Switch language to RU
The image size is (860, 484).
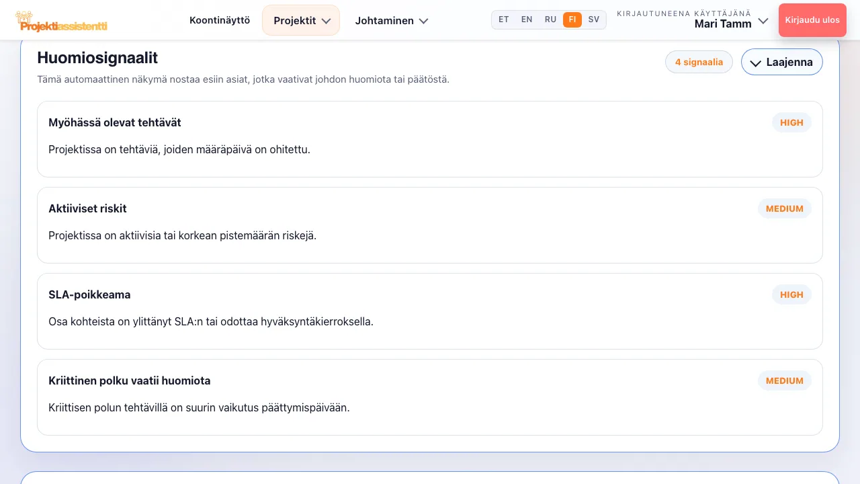click(550, 19)
